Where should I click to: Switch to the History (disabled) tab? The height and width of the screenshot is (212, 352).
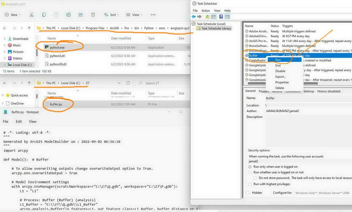[329, 91]
